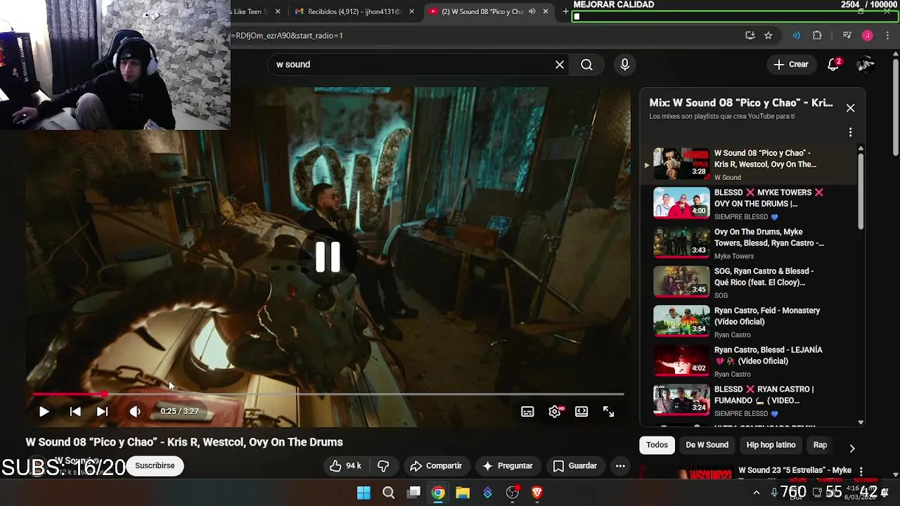Image resolution: width=900 pixels, height=506 pixels.
Task: Click the playlist panel scrollbar
Action: [x=861, y=190]
